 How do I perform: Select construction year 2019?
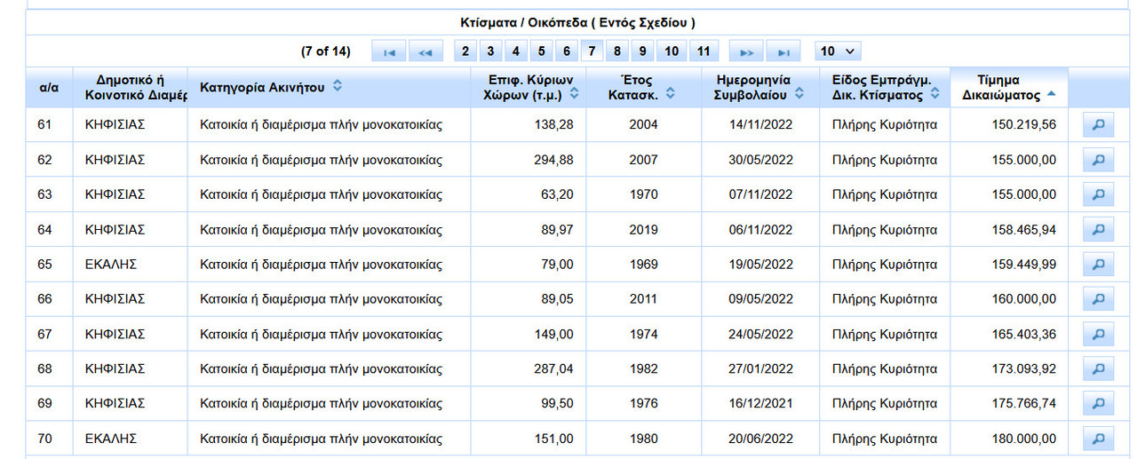click(x=643, y=230)
